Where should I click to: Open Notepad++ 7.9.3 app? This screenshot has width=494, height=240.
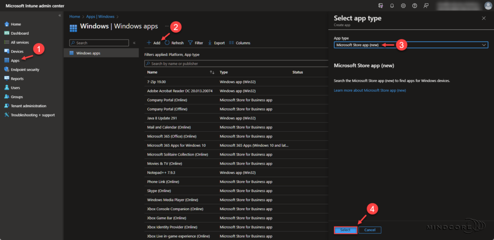click(160, 173)
